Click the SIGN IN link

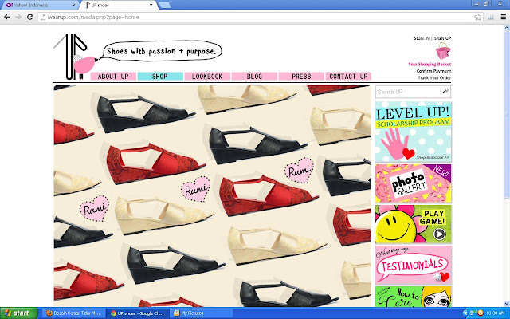point(422,38)
